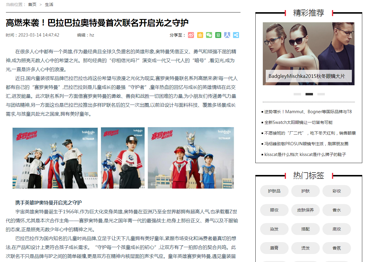Click the 当前位置 breadcrumb label

pyautogui.click(x=16, y=4)
